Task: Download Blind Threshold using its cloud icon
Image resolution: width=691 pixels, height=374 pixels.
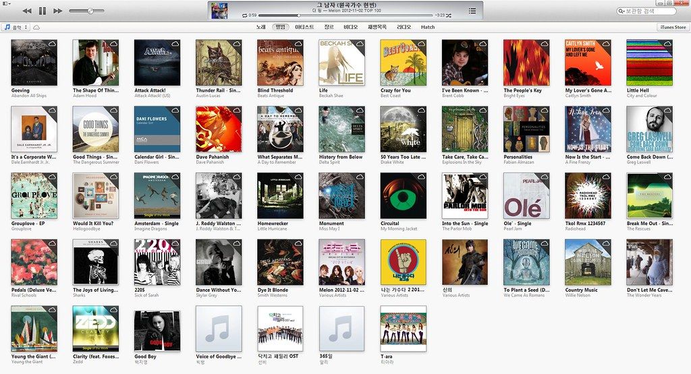Action: point(298,44)
